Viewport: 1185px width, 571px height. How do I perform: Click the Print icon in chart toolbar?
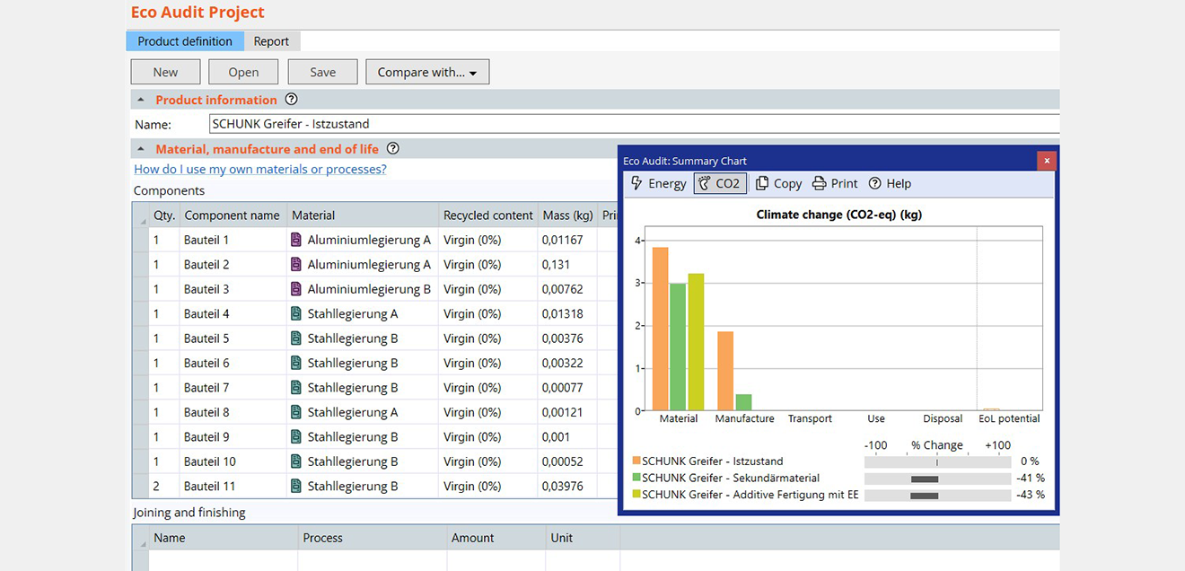pos(819,183)
